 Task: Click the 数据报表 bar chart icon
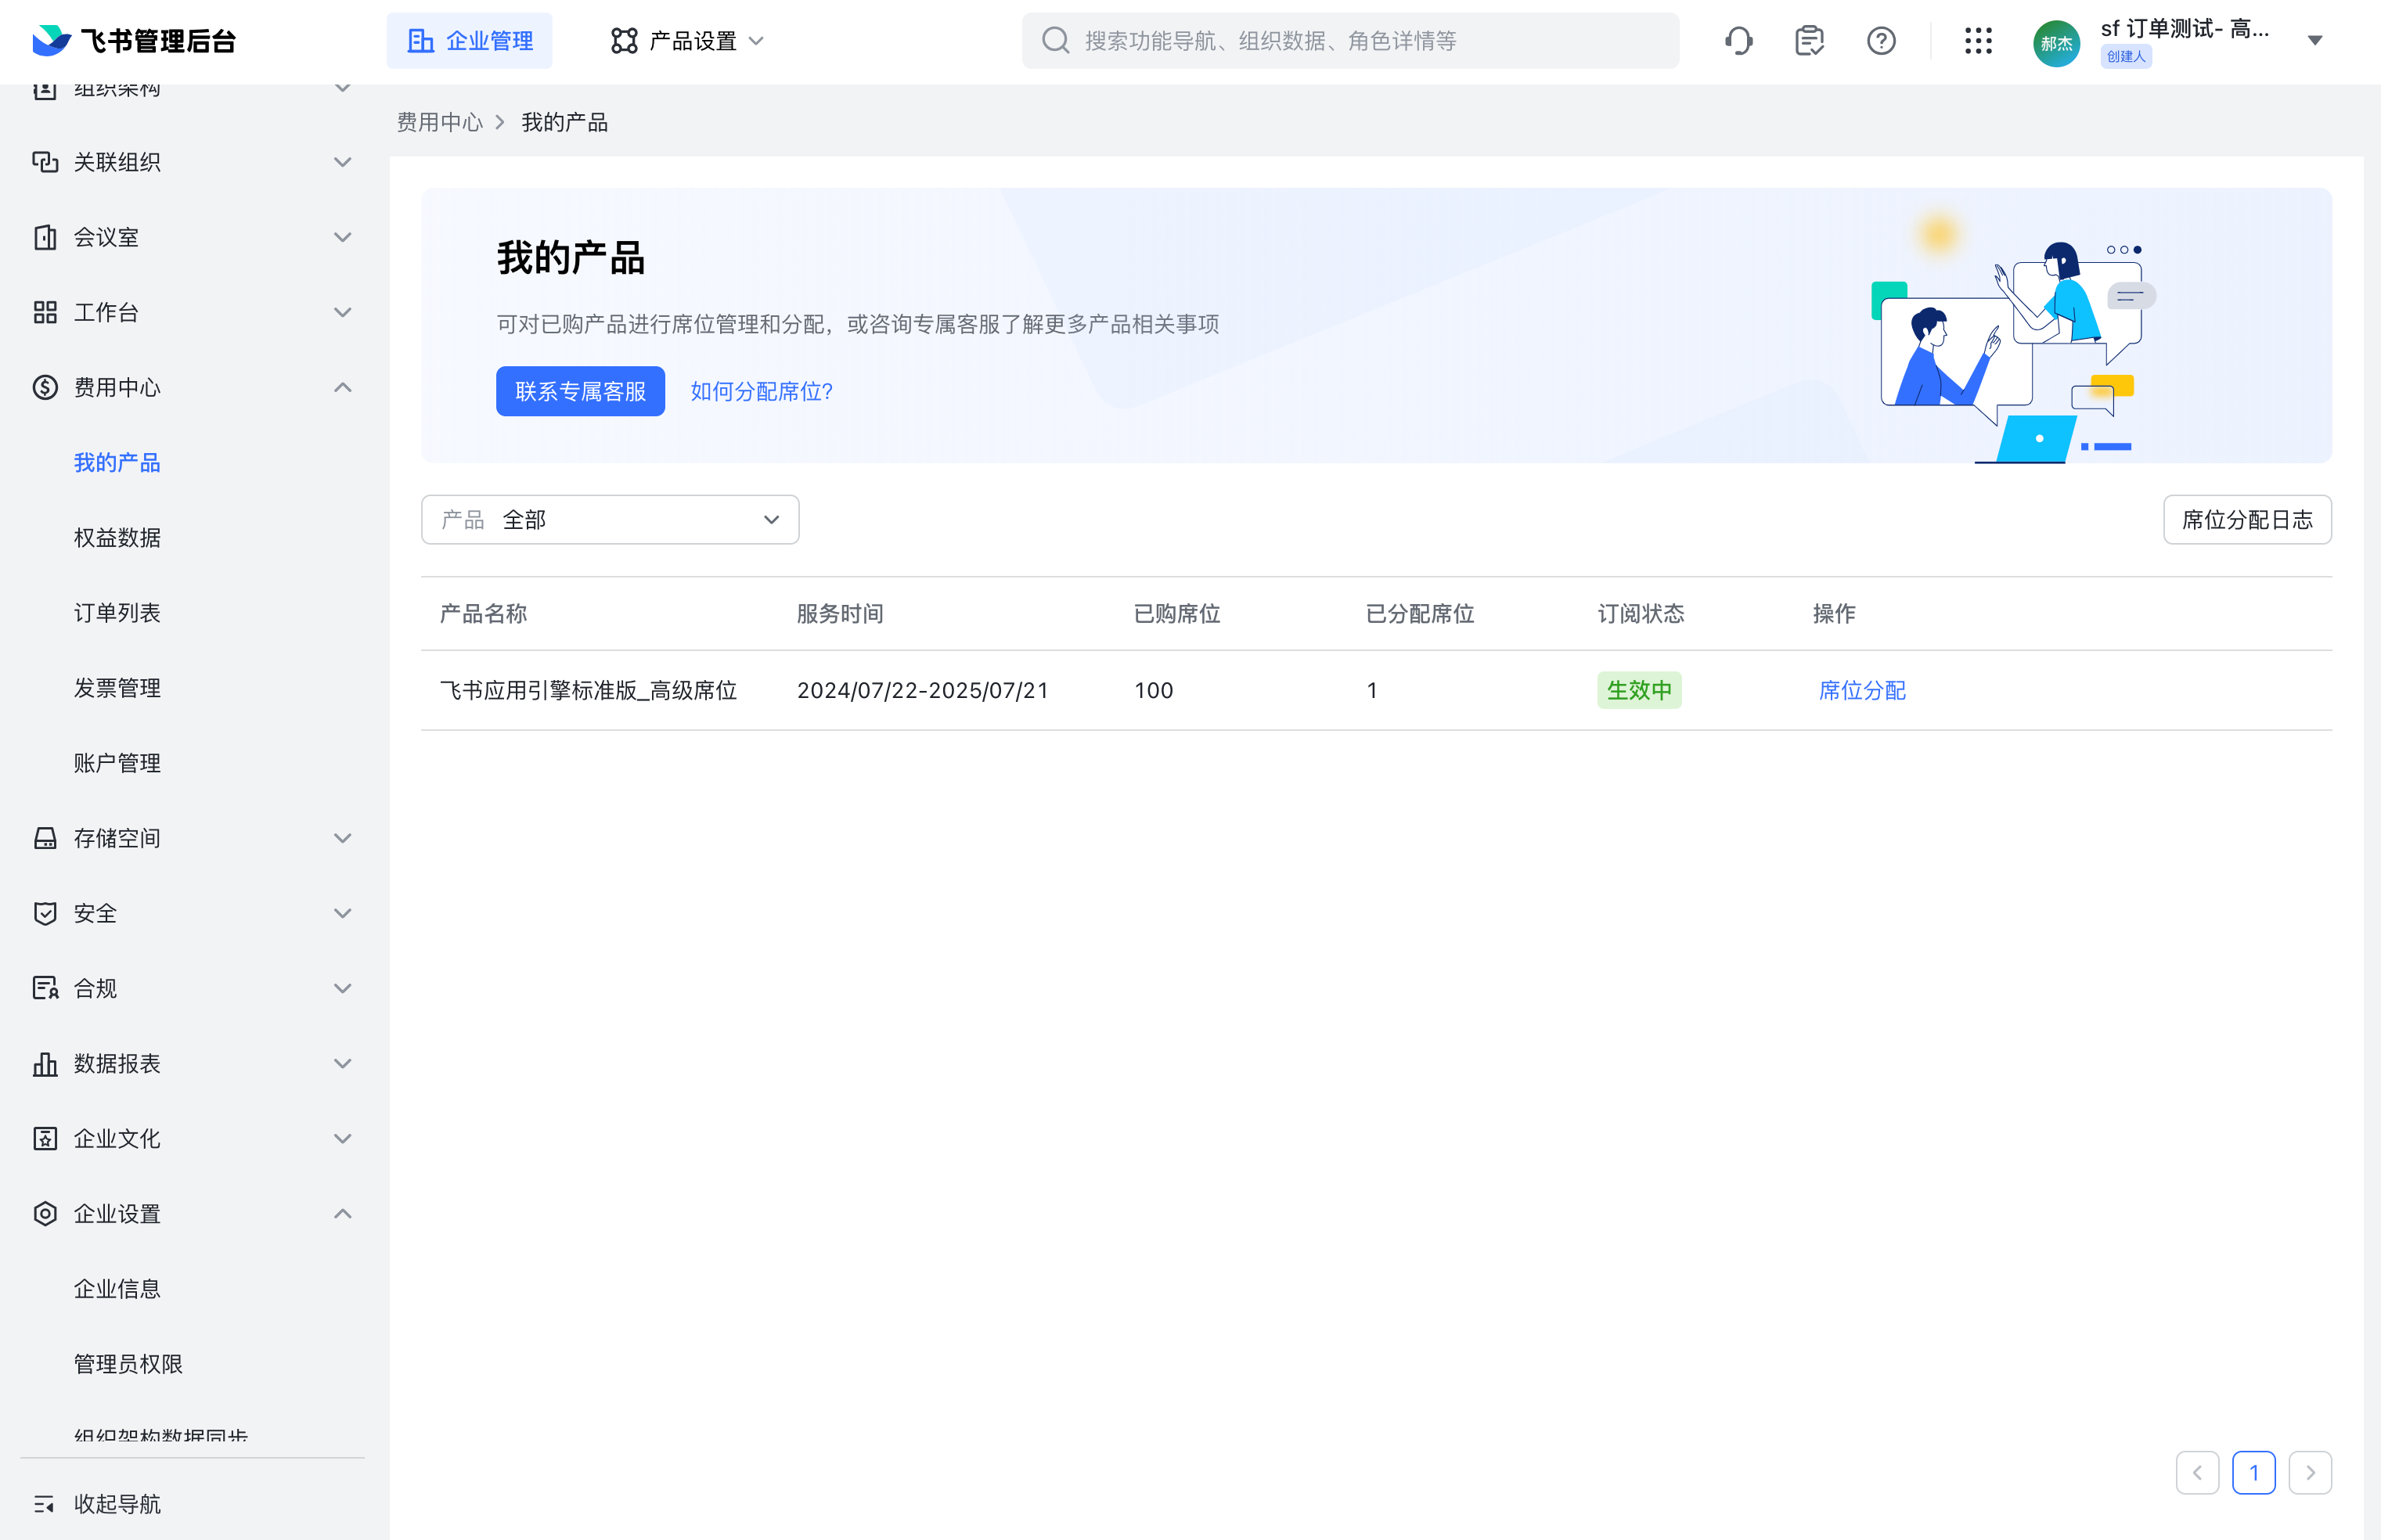point(45,1063)
